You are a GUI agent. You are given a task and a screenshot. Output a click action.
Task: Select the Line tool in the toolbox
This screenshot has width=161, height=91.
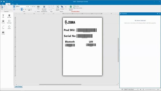coord(3,27)
